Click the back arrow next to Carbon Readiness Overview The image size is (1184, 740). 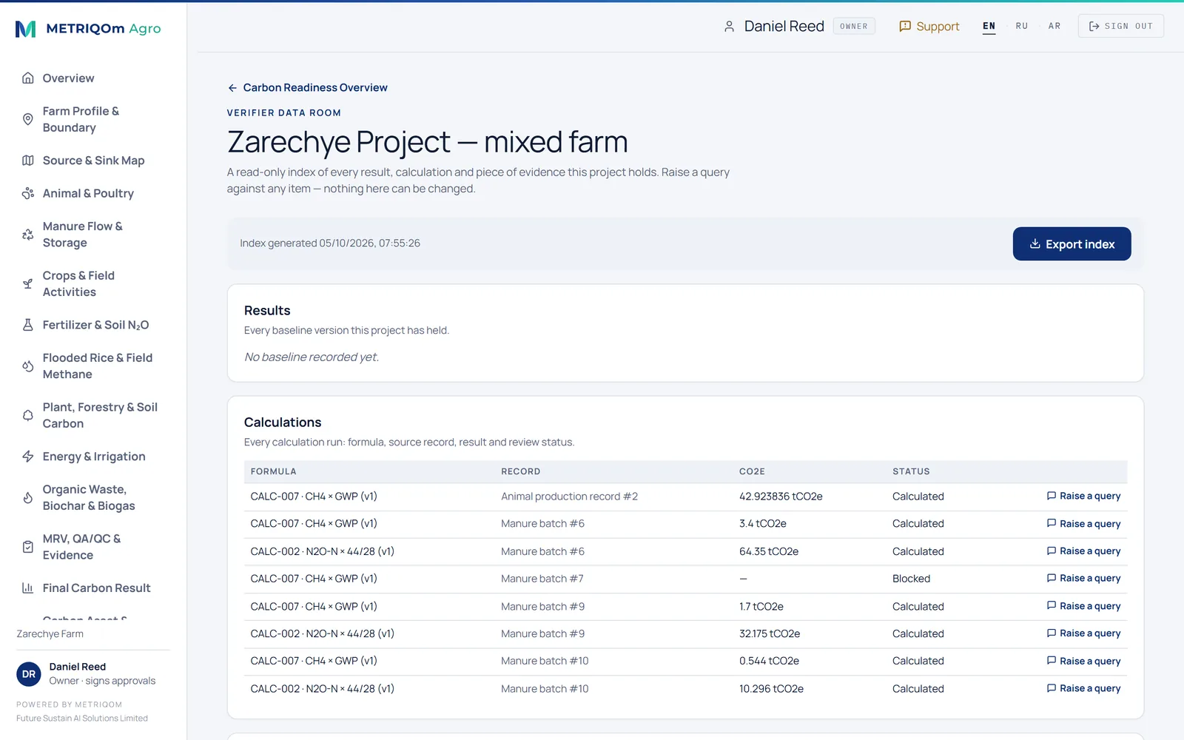(232, 88)
